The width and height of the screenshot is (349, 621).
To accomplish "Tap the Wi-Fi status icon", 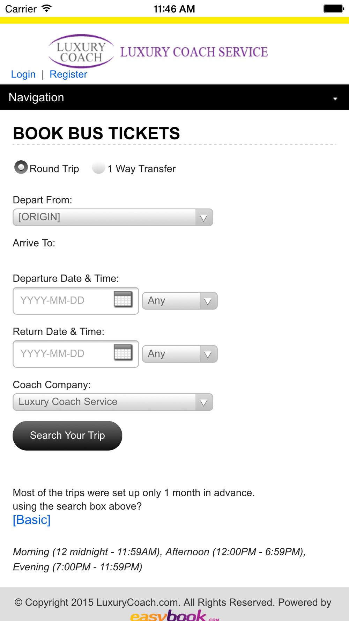I will (x=46, y=8).
